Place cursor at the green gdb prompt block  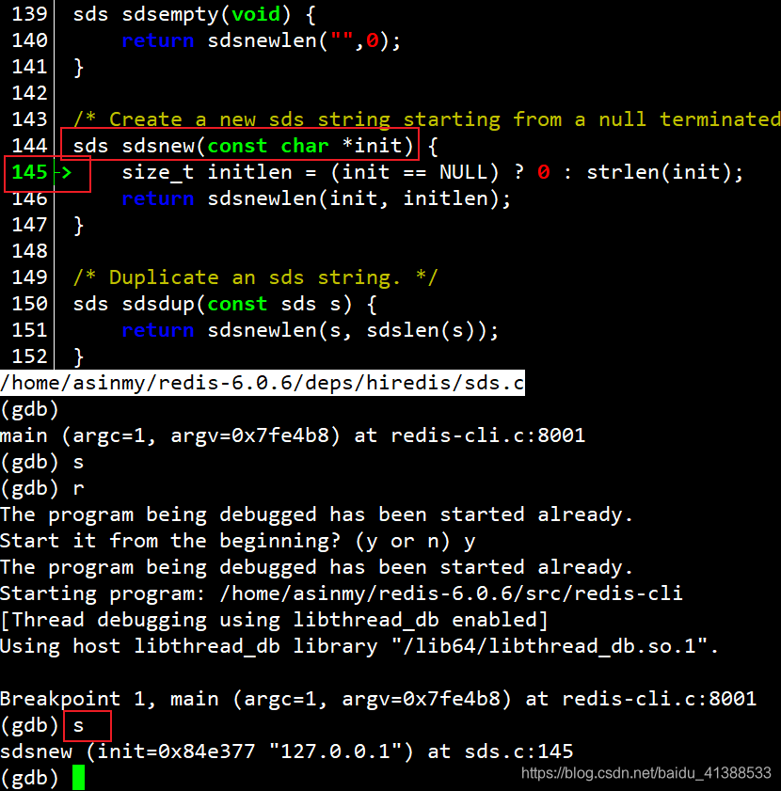79,777
